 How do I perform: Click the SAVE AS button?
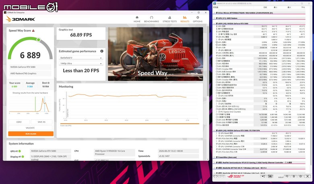pyautogui.click(x=41, y=122)
